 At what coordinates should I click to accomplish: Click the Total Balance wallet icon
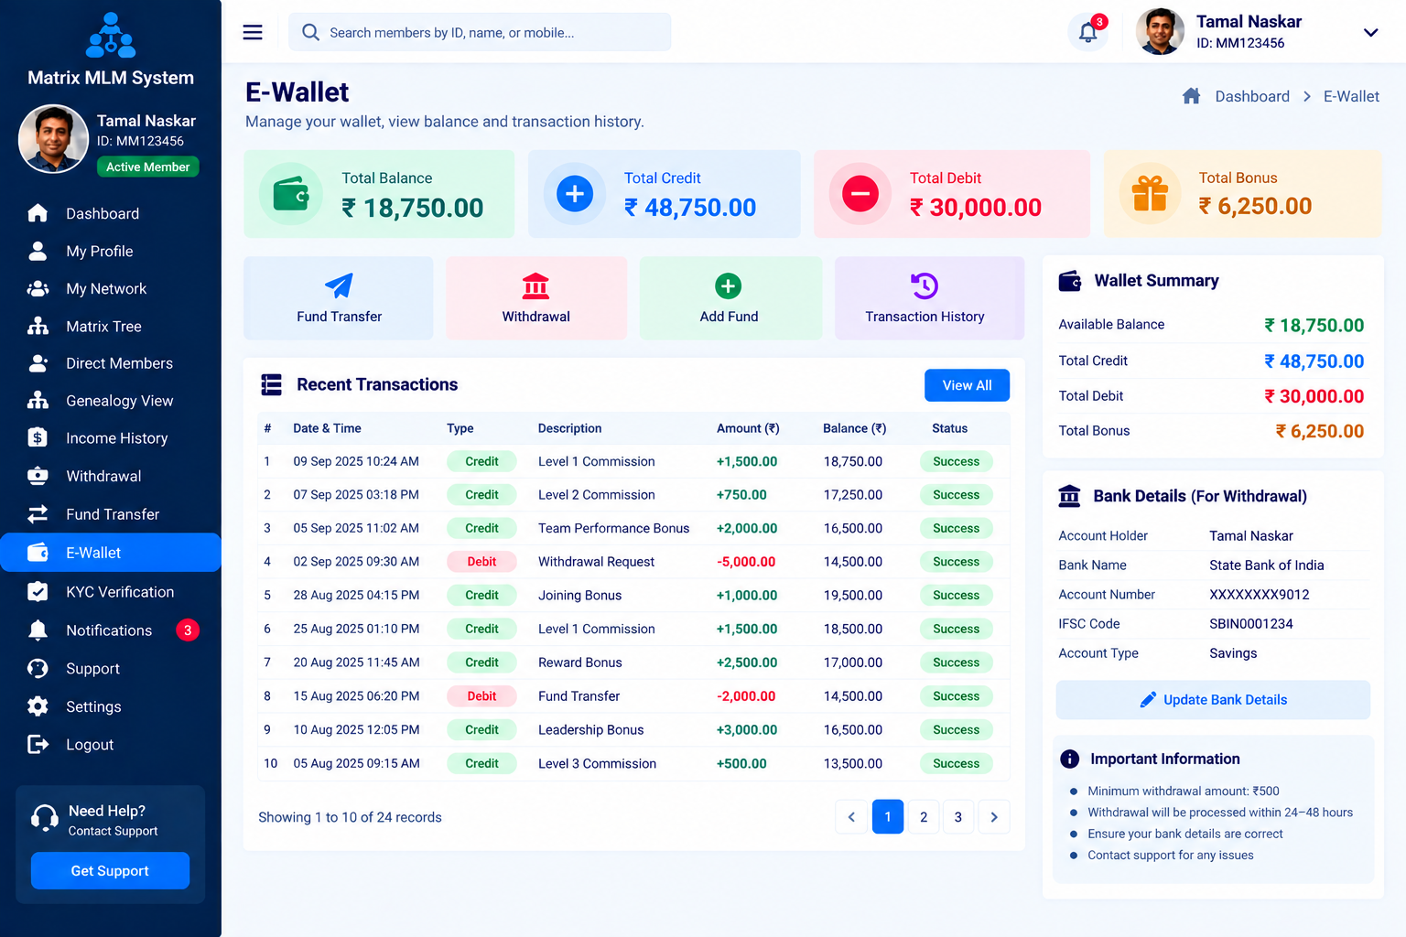pyautogui.click(x=291, y=194)
